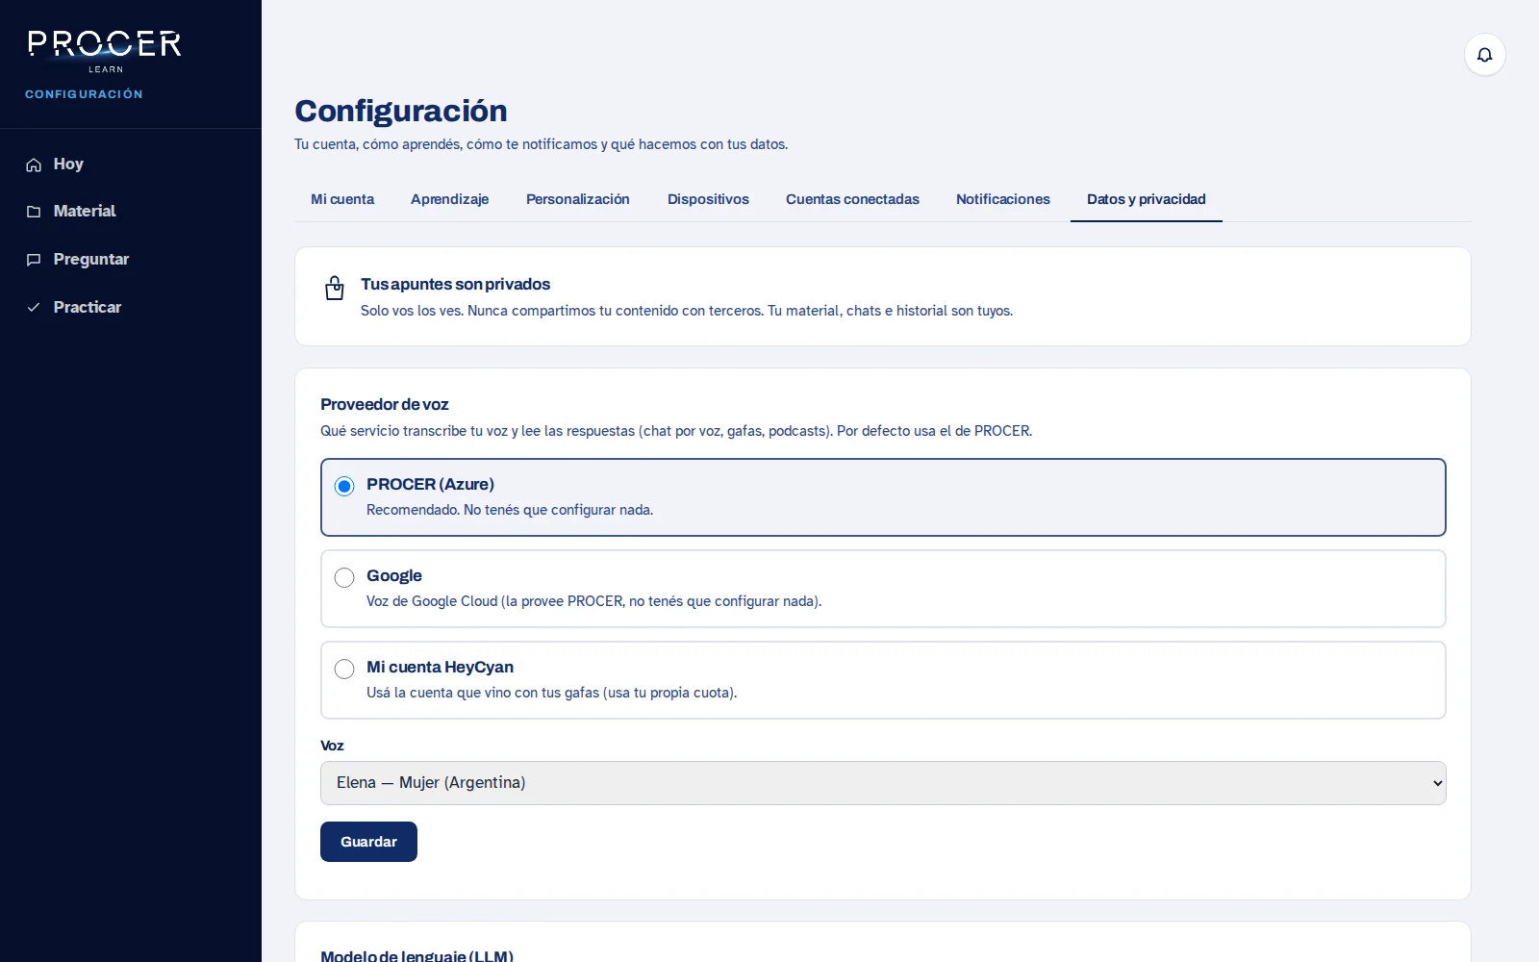
Task: Open the Dispositivos tab
Action: 708,199
